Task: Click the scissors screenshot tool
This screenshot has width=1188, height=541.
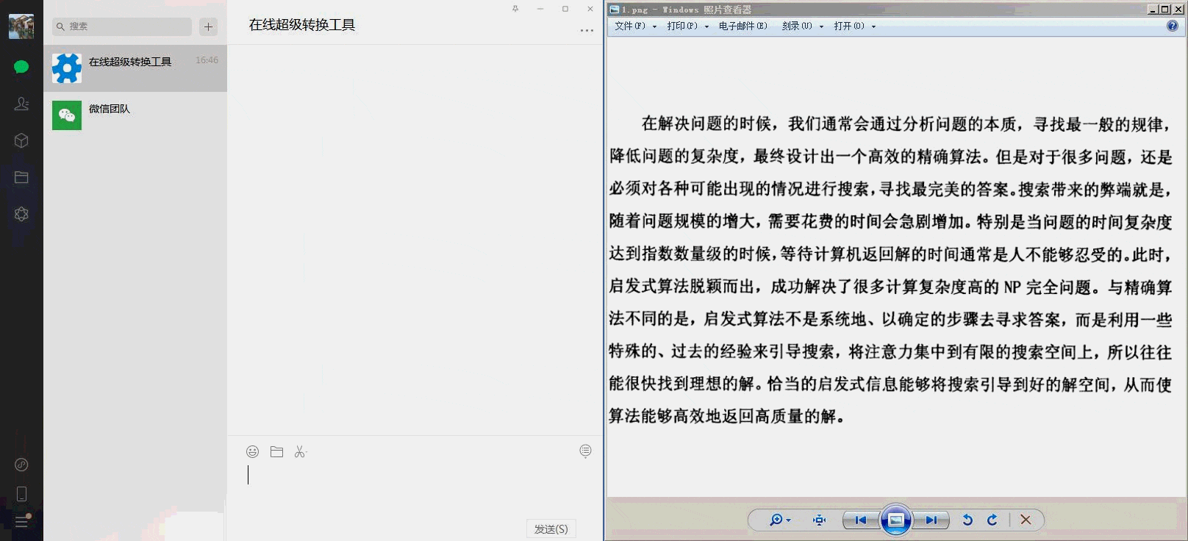Action: click(x=300, y=451)
